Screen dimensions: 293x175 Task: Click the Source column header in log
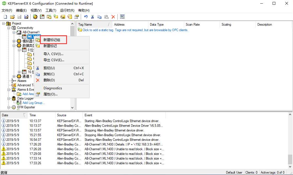coord(69,115)
